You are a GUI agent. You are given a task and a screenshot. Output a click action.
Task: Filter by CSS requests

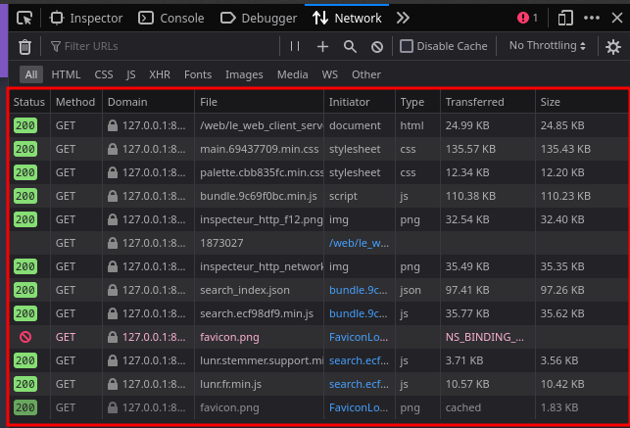click(x=104, y=74)
